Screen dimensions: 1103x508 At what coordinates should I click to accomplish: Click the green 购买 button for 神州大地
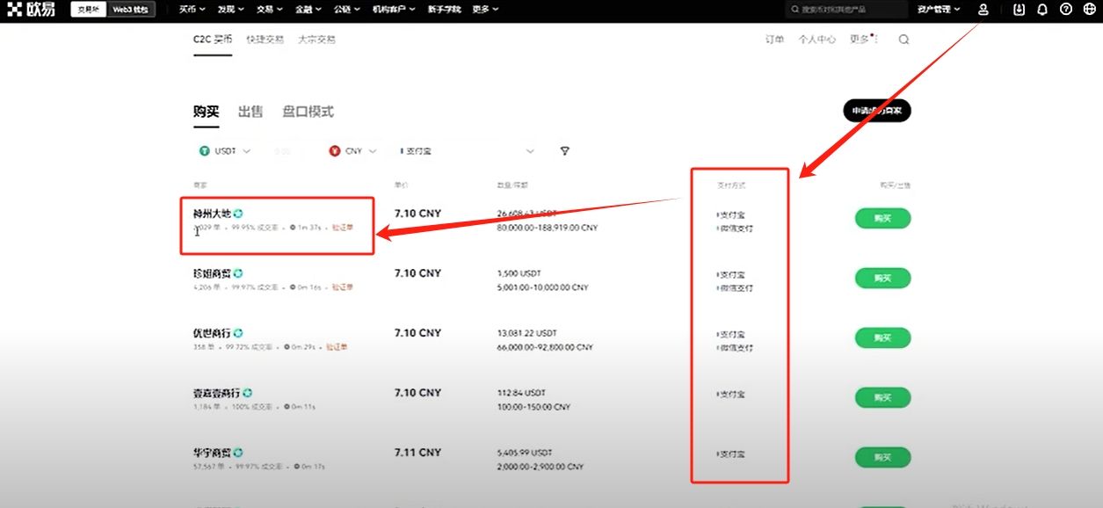pyautogui.click(x=882, y=218)
